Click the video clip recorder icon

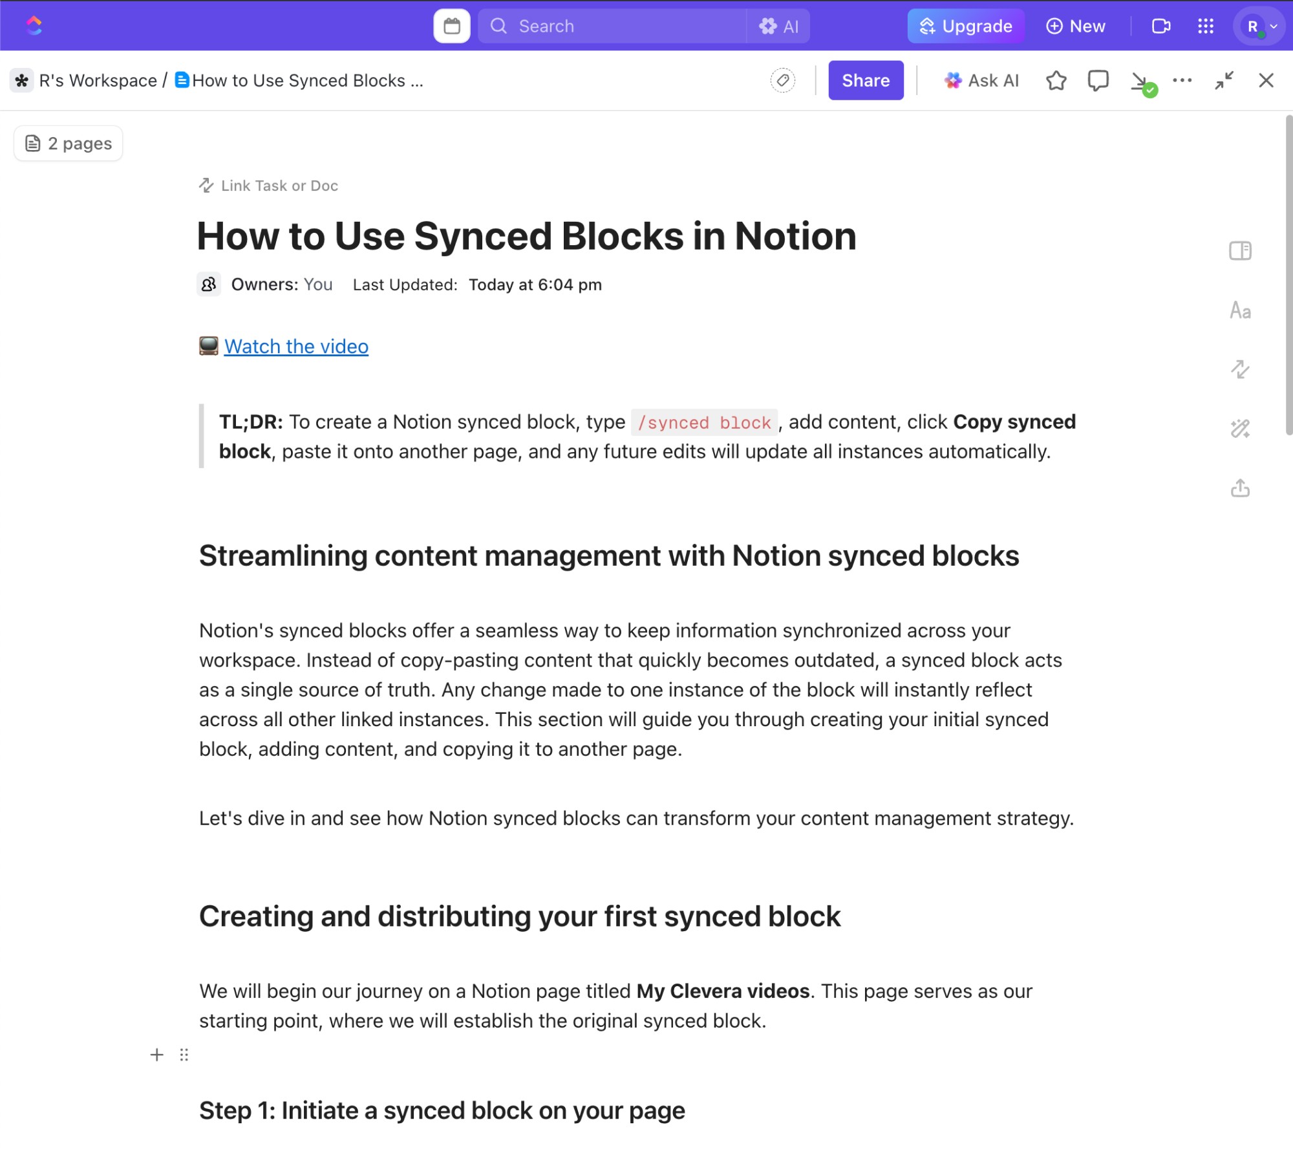(x=1161, y=26)
